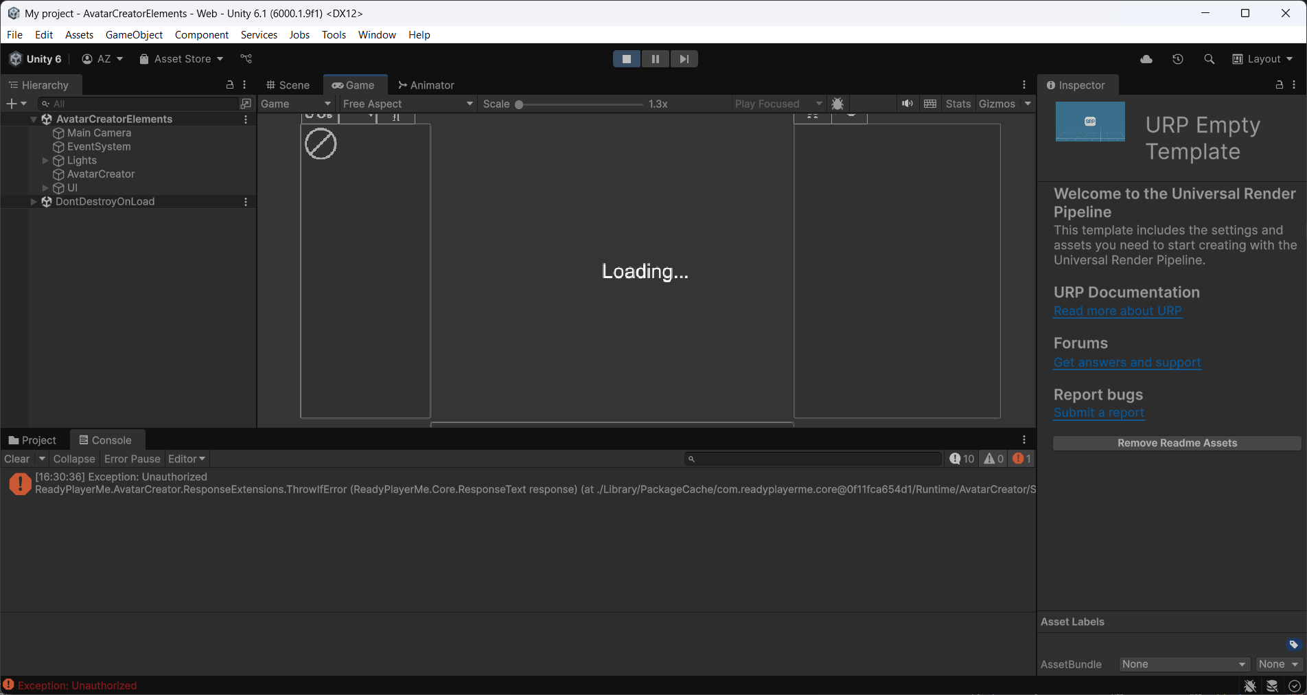
Task: Switch to the Project tab
Action: [x=32, y=440]
